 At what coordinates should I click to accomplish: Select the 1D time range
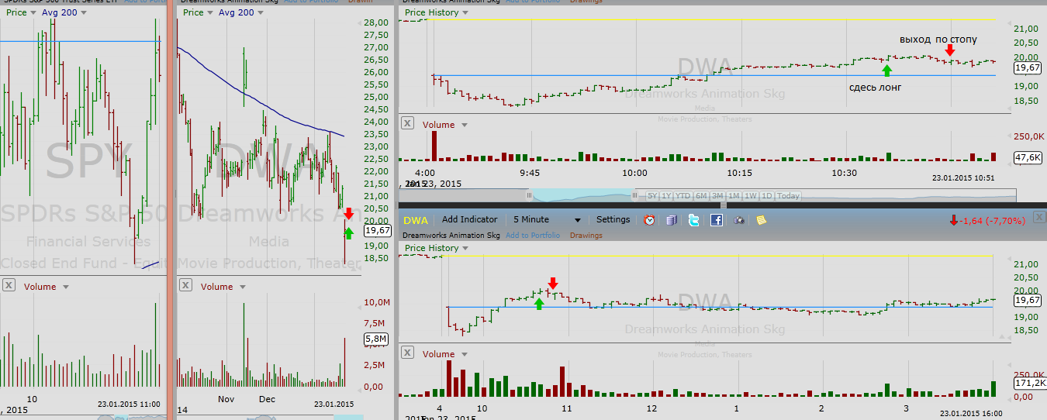click(766, 196)
